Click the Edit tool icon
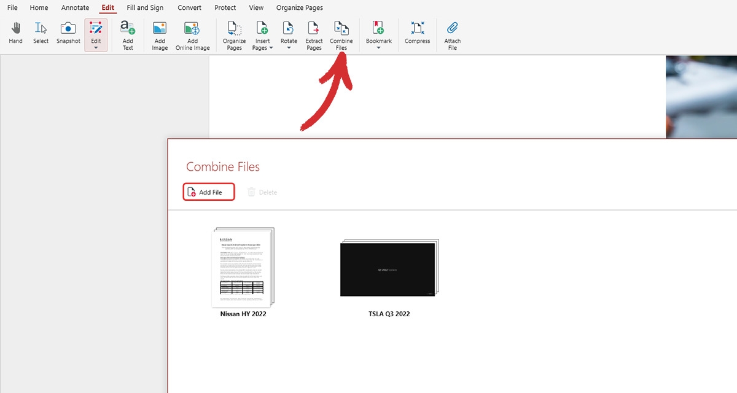This screenshot has width=737, height=393. tap(96, 28)
